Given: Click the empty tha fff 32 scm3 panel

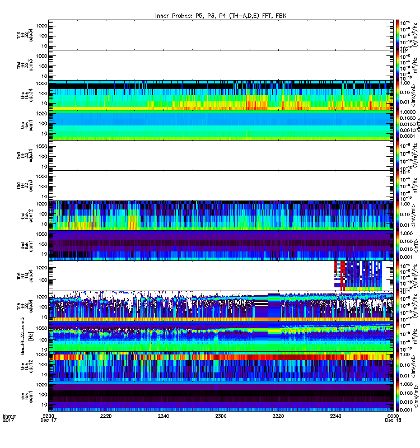Looking at the screenshot, I should [x=221, y=65].
